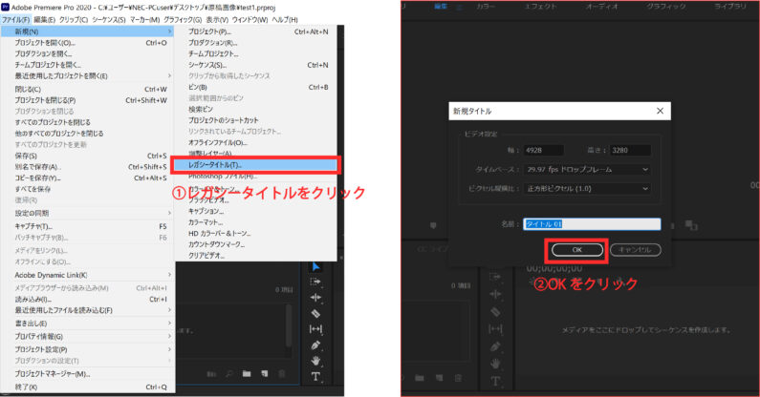Image resolution: width=760 pixels, height=397 pixels.
Task: Select the Pen tool in toolbar
Action: 315,344
